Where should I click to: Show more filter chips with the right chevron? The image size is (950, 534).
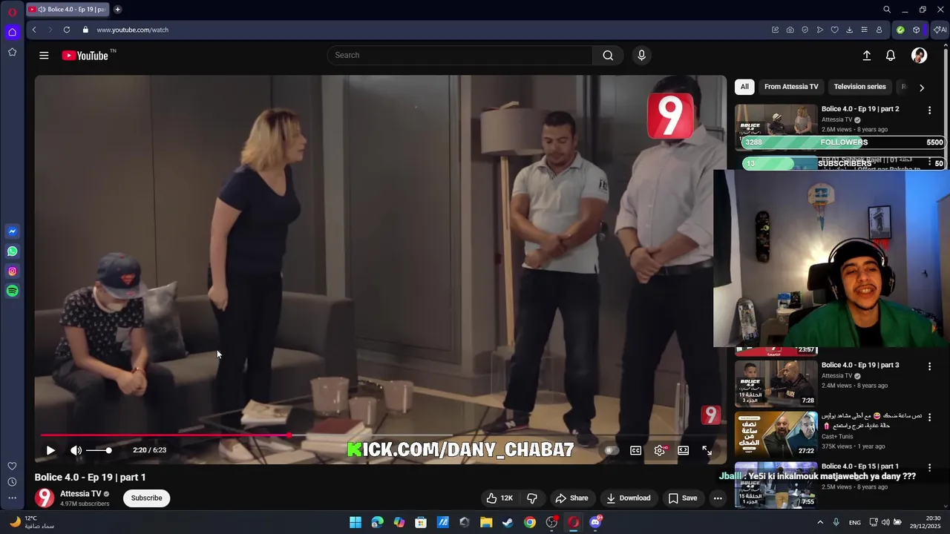click(x=922, y=88)
